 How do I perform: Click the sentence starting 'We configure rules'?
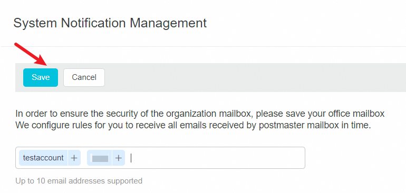pyautogui.click(x=193, y=126)
